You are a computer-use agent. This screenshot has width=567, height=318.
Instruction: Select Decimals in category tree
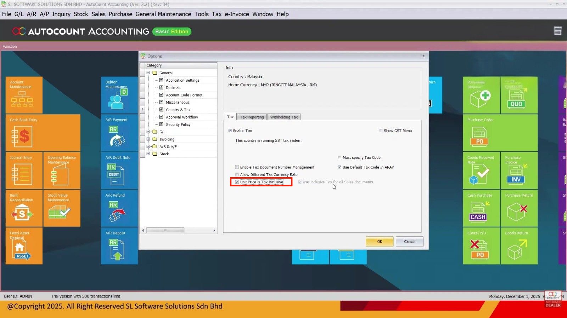[x=174, y=88]
